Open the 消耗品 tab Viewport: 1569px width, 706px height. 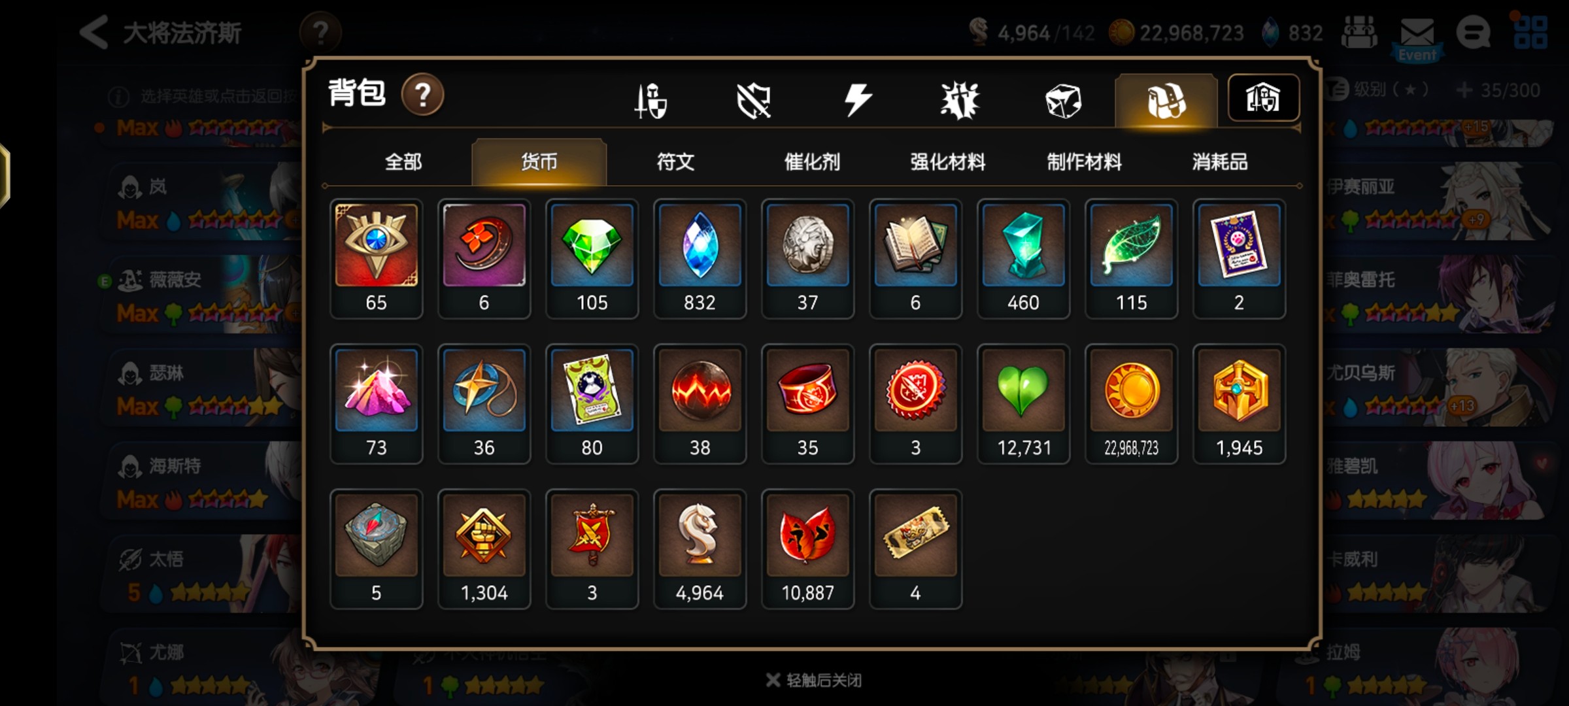pos(1220,161)
